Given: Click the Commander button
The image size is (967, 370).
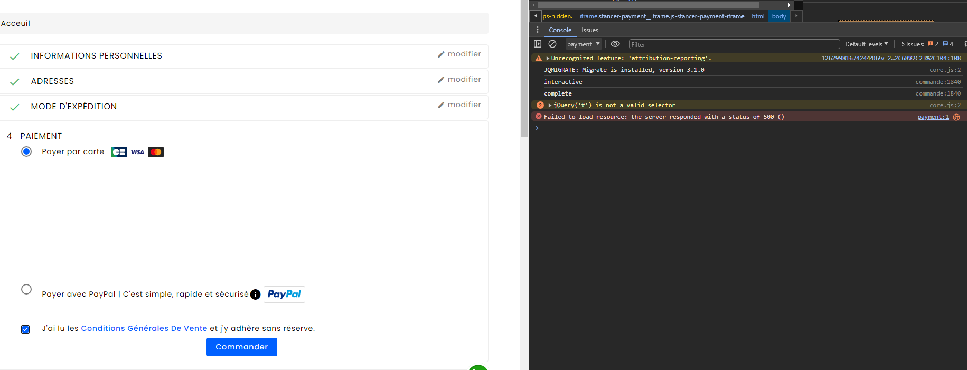Looking at the screenshot, I should pyautogui.click(x=241, y=347).
